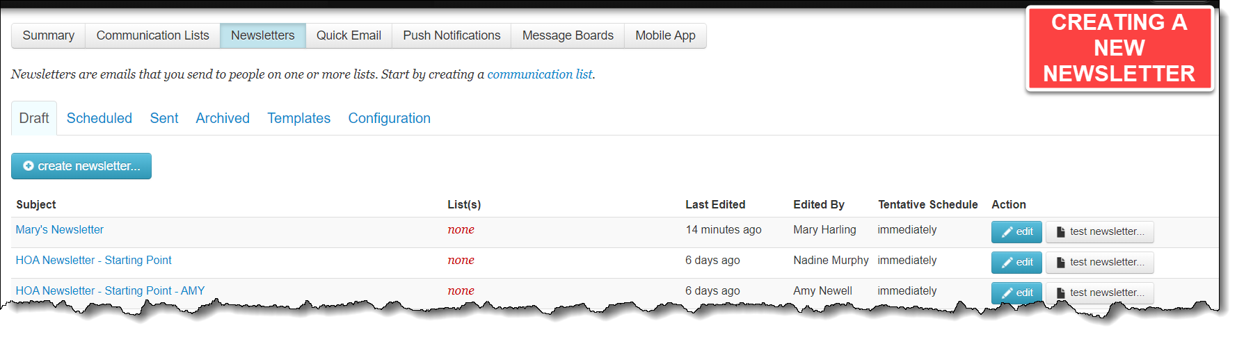Open Message Boards tab
This screenshot has width=1237, height=337.
pyautogui.click(x=568, y=35)
